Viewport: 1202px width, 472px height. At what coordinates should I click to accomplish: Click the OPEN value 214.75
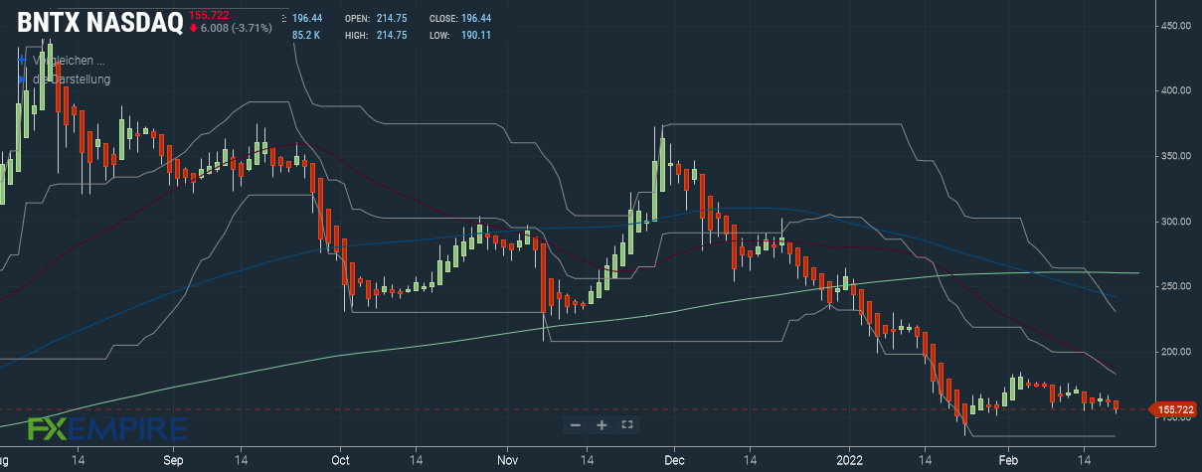tap(392, 19)
